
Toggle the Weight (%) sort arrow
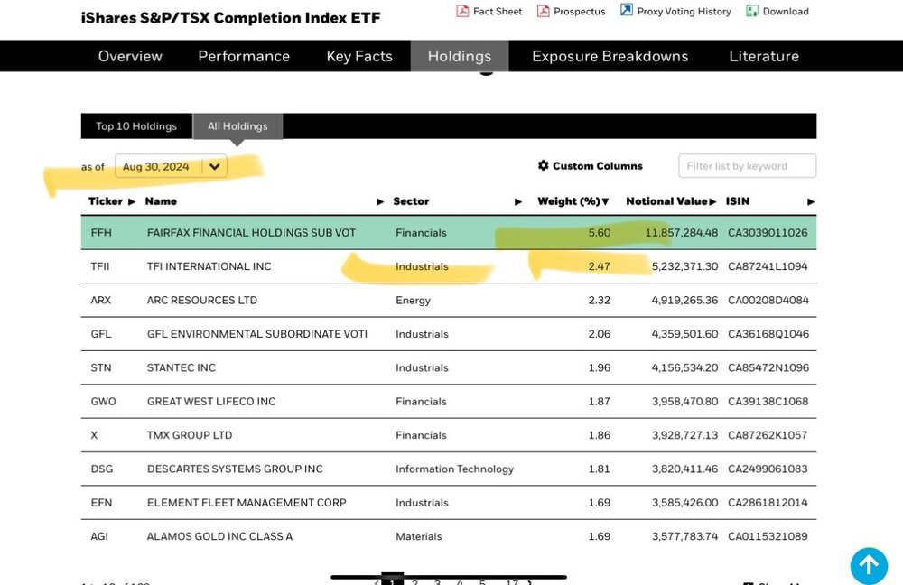(605, 201)
